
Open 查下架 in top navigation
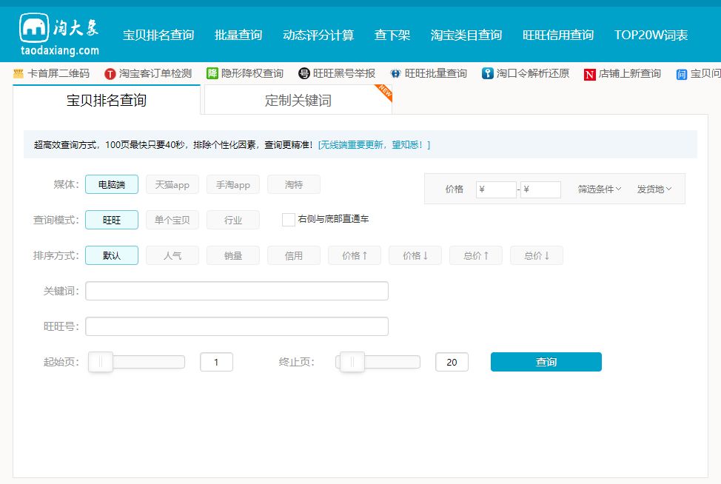(392, 35)
